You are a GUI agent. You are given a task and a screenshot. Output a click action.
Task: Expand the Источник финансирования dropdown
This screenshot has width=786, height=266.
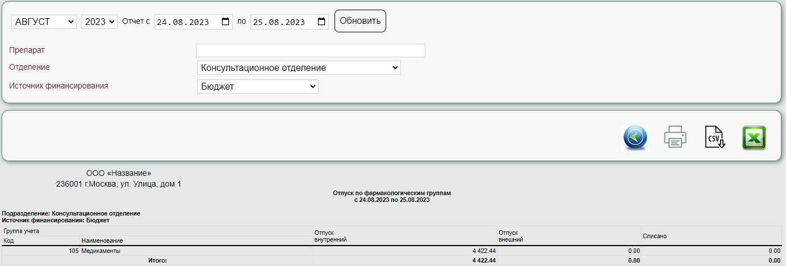tap(257, 87)
